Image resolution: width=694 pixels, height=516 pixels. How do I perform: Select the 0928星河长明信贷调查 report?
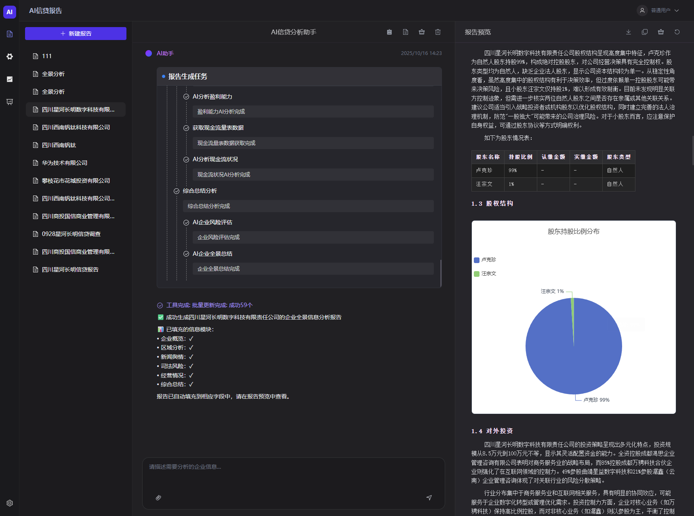pos(71,234)
